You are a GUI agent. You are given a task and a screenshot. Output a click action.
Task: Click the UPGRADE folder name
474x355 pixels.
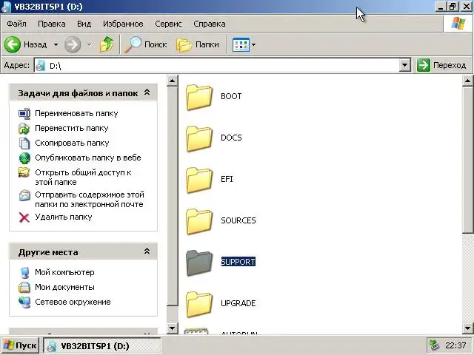coord(238,303)
